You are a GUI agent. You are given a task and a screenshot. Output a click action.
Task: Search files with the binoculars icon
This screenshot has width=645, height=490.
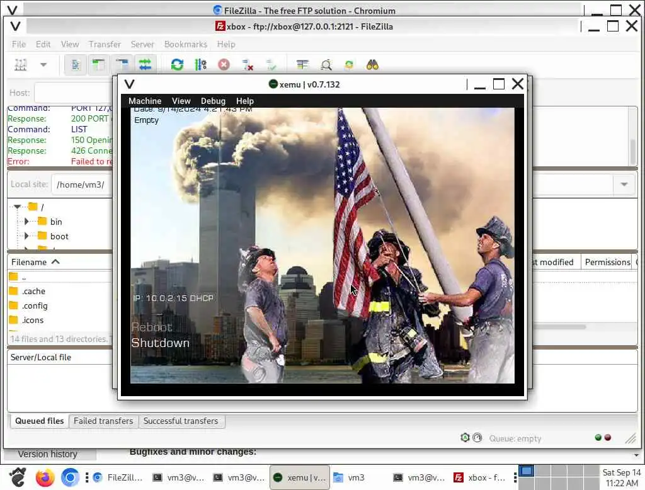tap(372, 65)
